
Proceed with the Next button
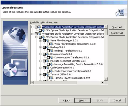[83, 101]
